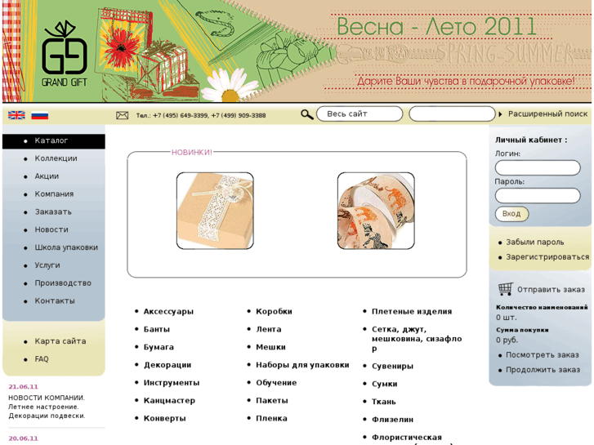594x445 pixels.
Task: Click the news date 20.06.11
Action: pos(23,438)
